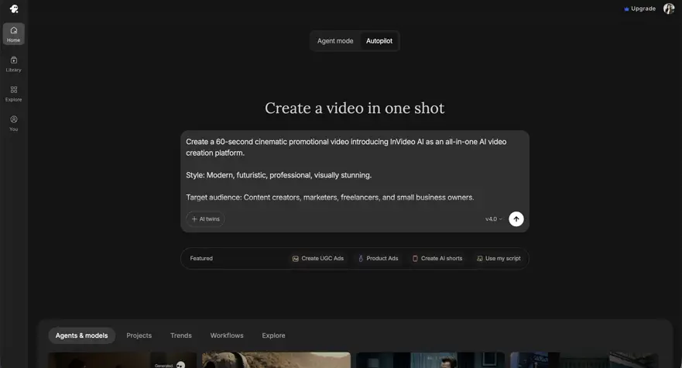Select the Trends tab
The height and width of the screenshot is (368, 682).
click(181, 335)
